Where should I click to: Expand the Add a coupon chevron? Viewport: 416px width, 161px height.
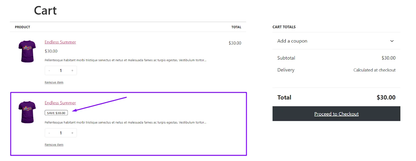(x=392, y=41)
